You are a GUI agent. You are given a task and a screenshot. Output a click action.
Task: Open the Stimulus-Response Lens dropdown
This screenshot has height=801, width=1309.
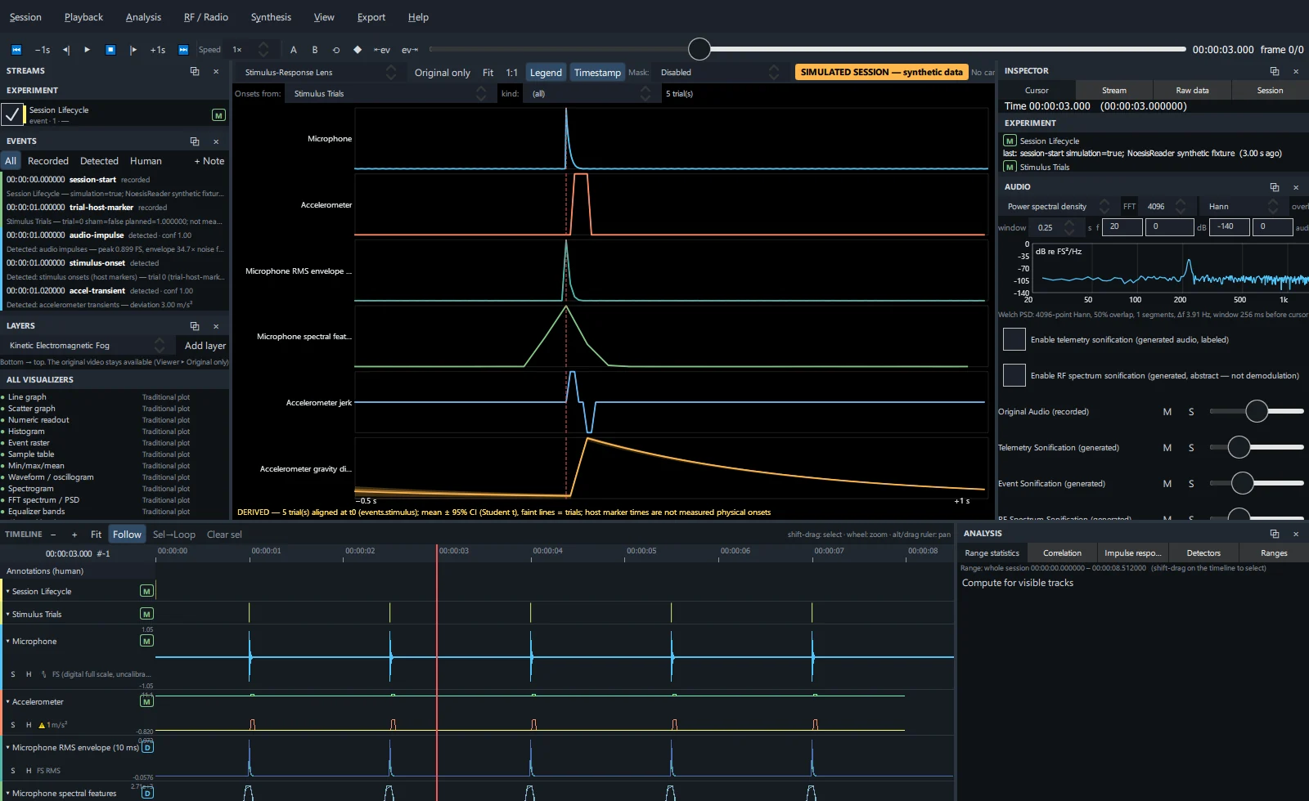(x=318, y=73)
